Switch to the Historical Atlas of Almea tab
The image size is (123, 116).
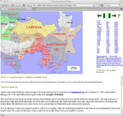17,9
